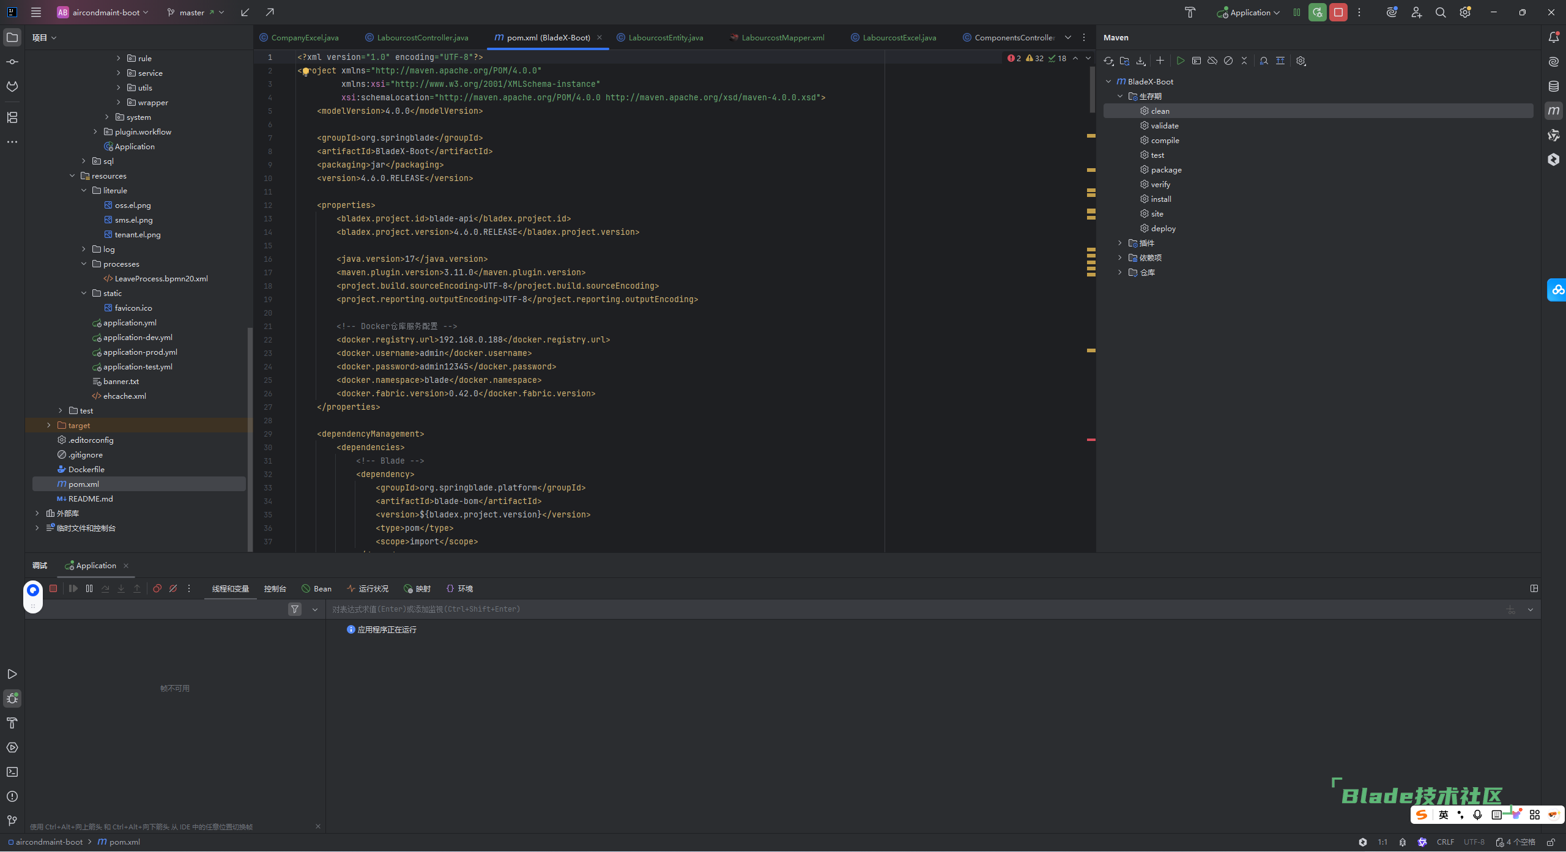This screenshot has height=852, width=1566.
Task: Click the green rerun debug button
Action: [x=1318, y=12]
